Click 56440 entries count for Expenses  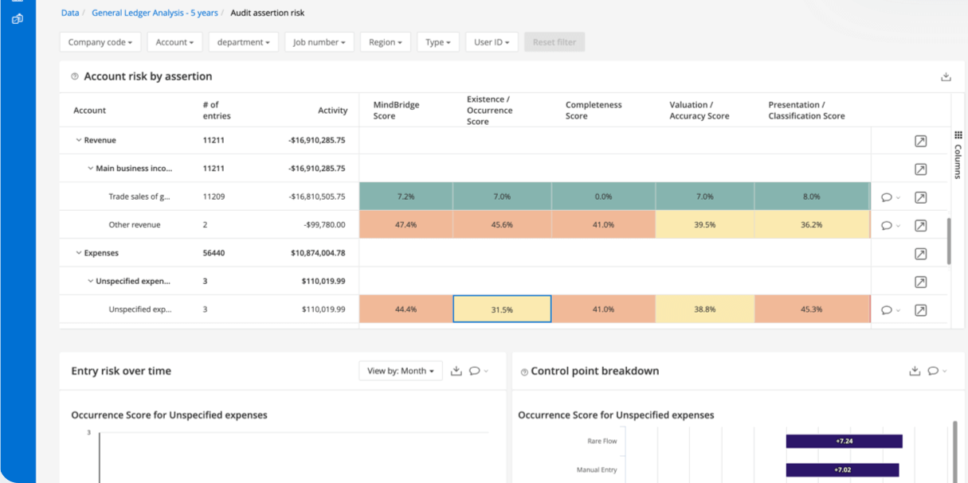214,254
